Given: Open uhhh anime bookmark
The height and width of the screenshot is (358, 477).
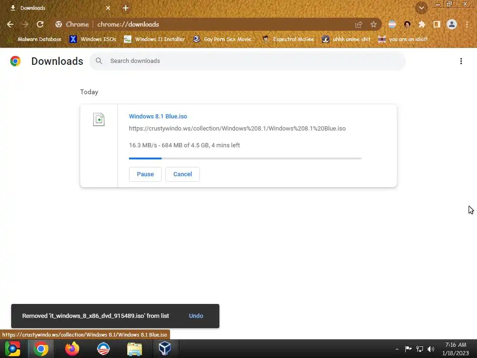Looking at the screenshot, I should tap(346, 39).
